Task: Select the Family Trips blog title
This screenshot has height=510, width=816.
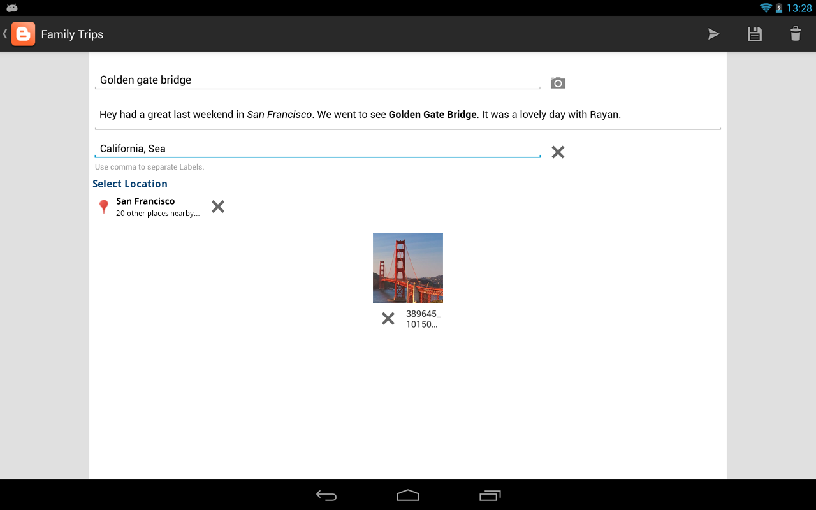Action: point(71,34)
